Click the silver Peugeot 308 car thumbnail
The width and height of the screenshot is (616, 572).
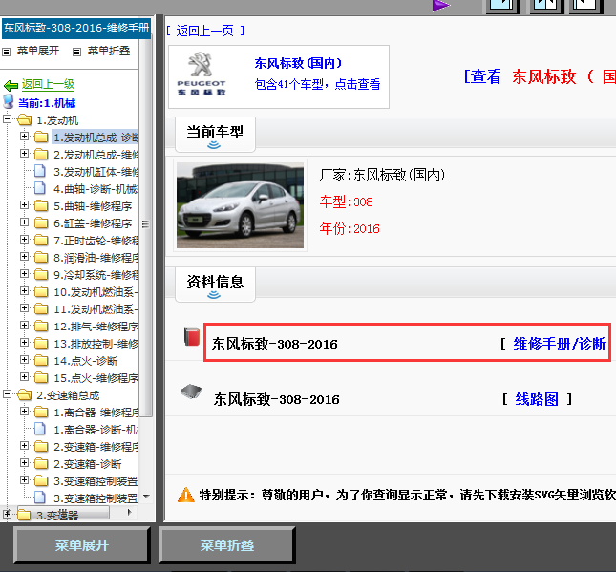(x=240, y=205)
